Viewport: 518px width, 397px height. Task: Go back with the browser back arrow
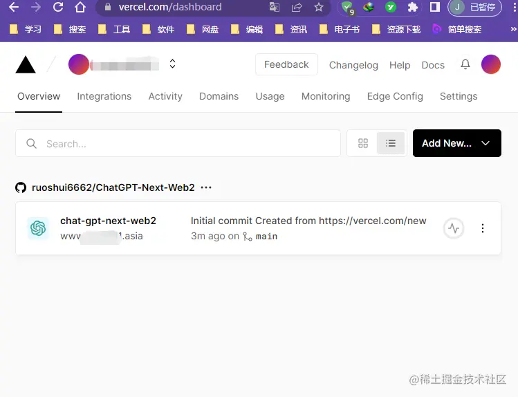point(14,7)
